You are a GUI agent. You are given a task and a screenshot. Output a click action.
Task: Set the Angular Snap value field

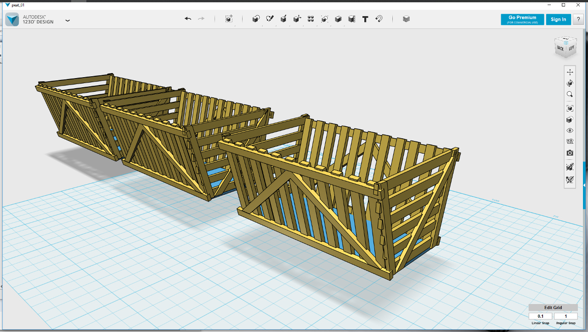566,316
